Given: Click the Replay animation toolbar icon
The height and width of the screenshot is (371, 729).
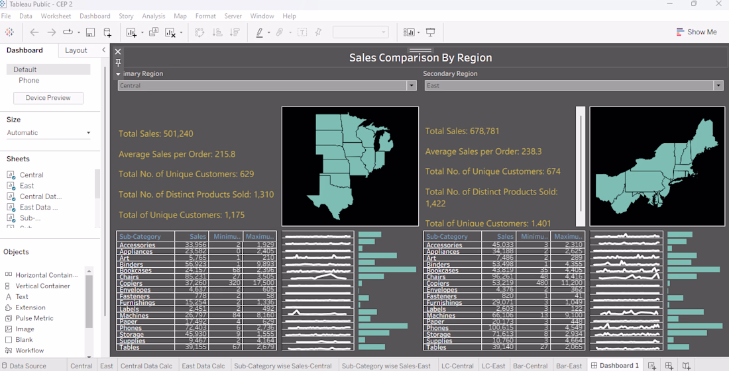Looking at the screenshot, I should point(68,32).
